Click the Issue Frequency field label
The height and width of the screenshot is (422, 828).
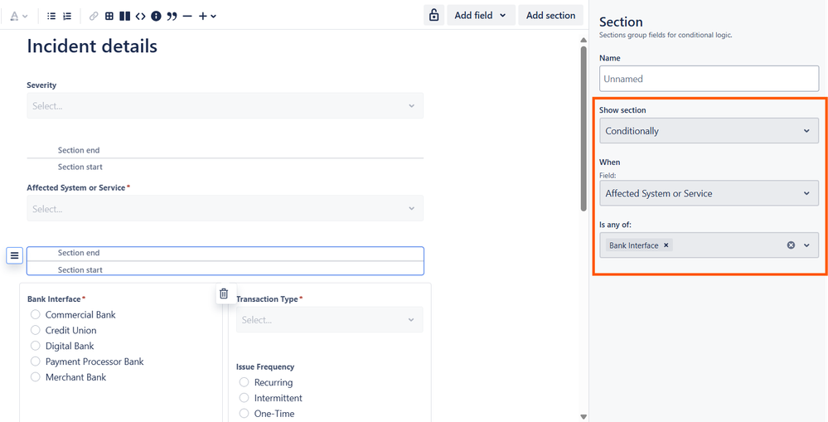point(265,366)
